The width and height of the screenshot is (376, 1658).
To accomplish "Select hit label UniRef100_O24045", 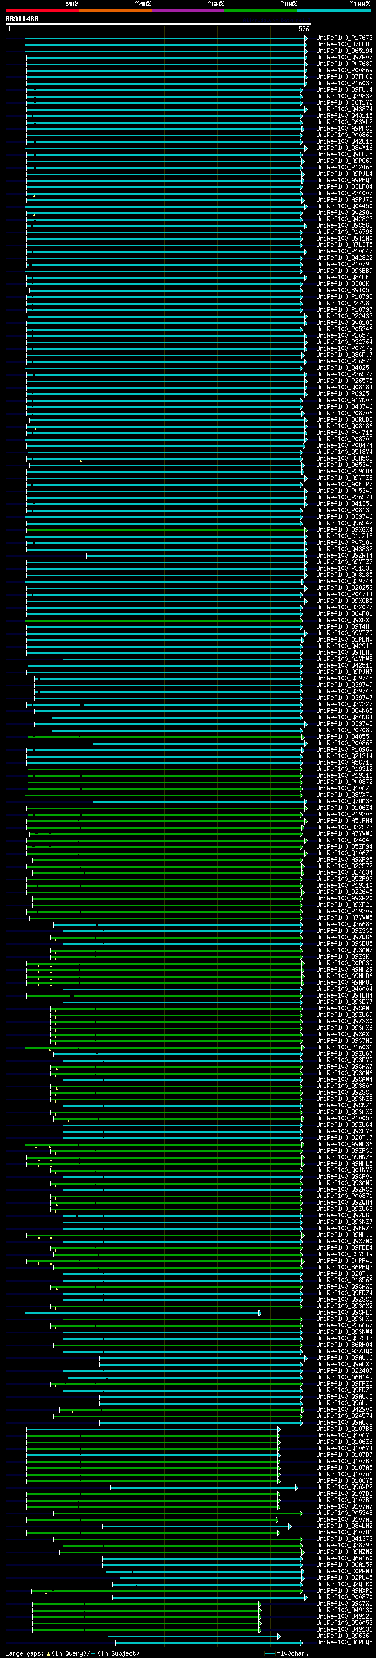I will pos(344,840).
